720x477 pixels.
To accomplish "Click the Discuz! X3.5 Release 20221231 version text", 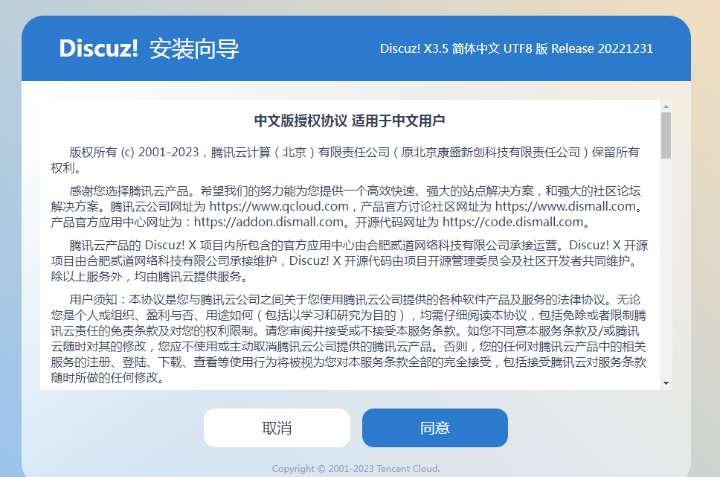I will [517, 48].
